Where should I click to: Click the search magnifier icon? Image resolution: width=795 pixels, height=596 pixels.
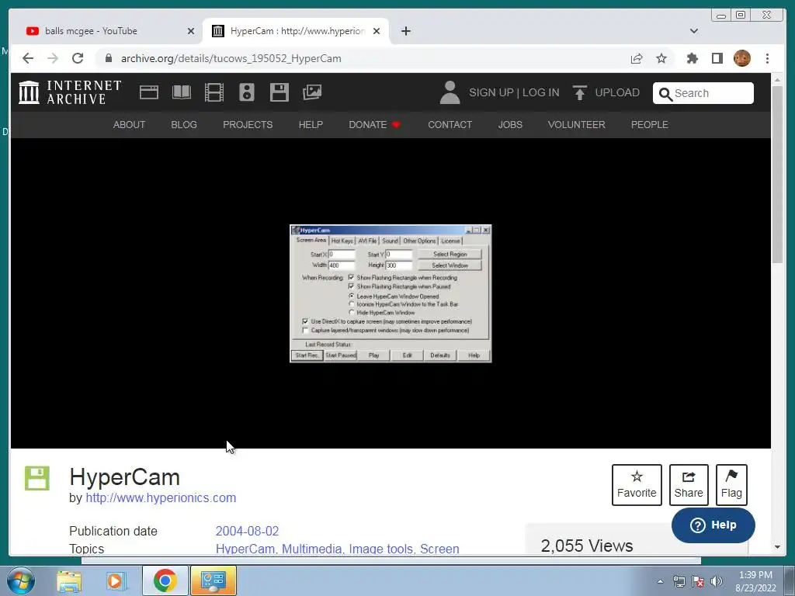click(665, 94)
